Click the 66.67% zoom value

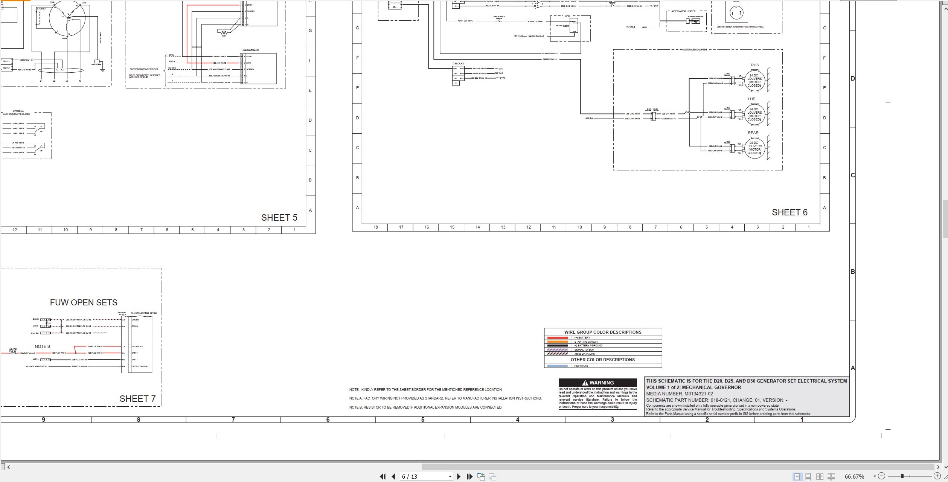click(855, 476)
